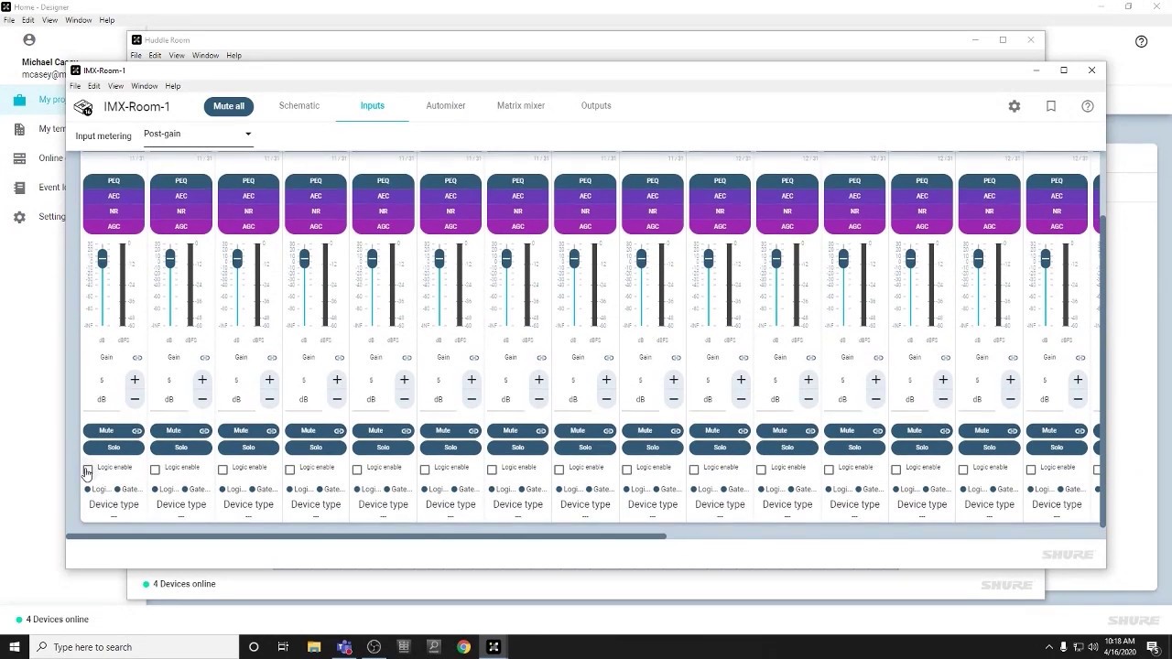
Task: Click the gain fader knob on the first channel
Action: point(103,260)
